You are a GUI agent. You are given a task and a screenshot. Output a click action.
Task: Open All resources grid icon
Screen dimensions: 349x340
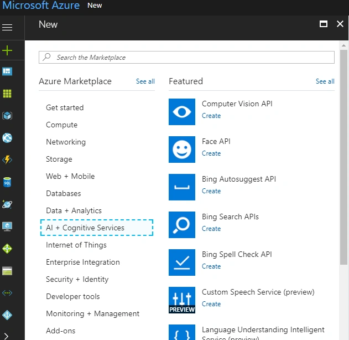(x=7, y=94)
